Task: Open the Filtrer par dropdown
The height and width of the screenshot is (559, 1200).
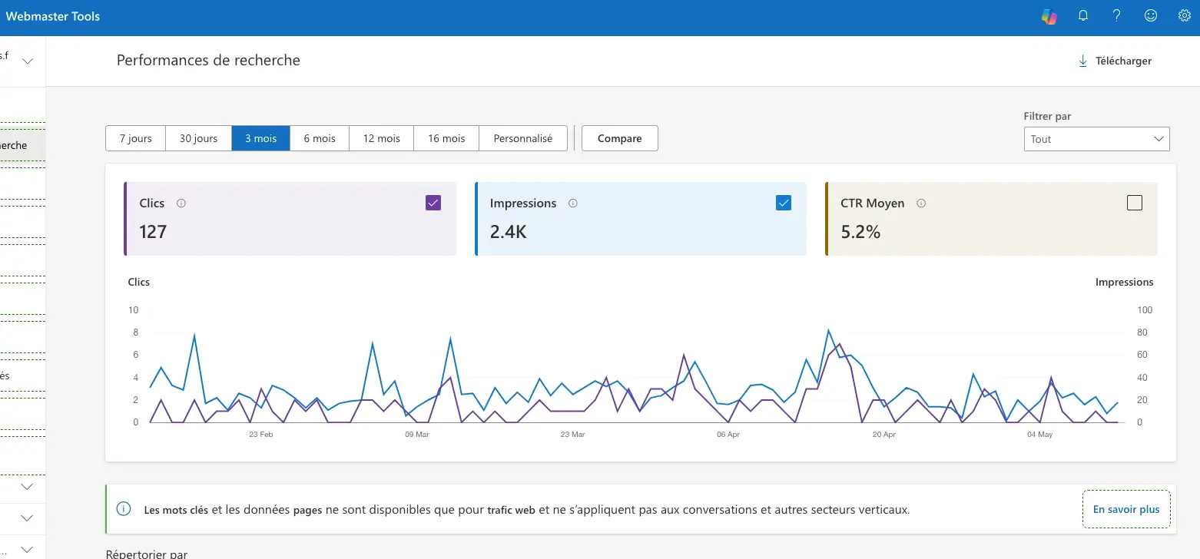Action: [x=1096, y=139]
